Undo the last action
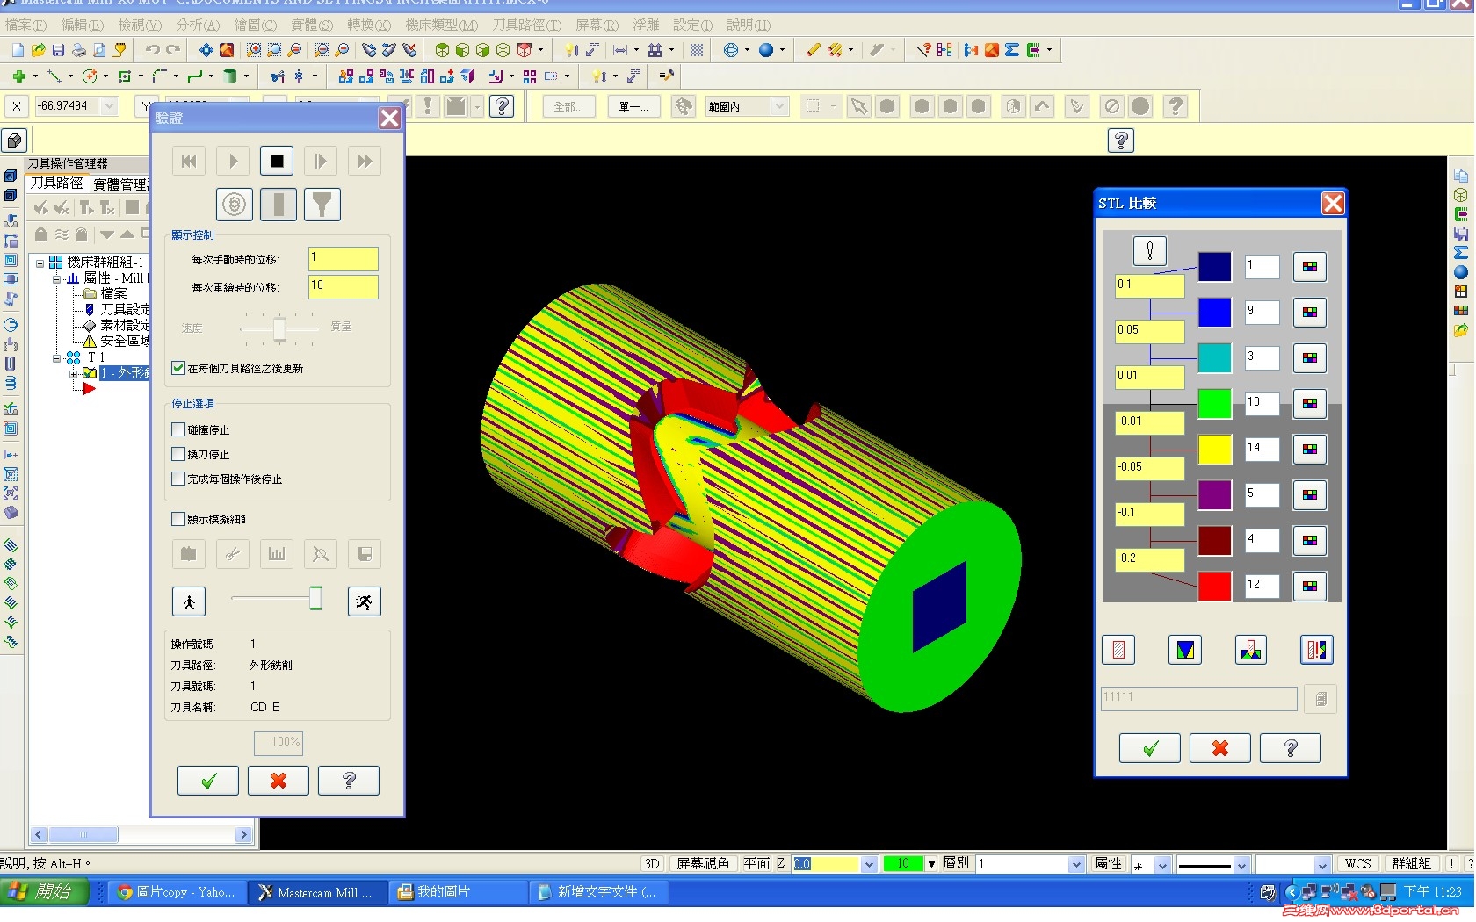Screen dimensions: 1476x922 point(152,50)
